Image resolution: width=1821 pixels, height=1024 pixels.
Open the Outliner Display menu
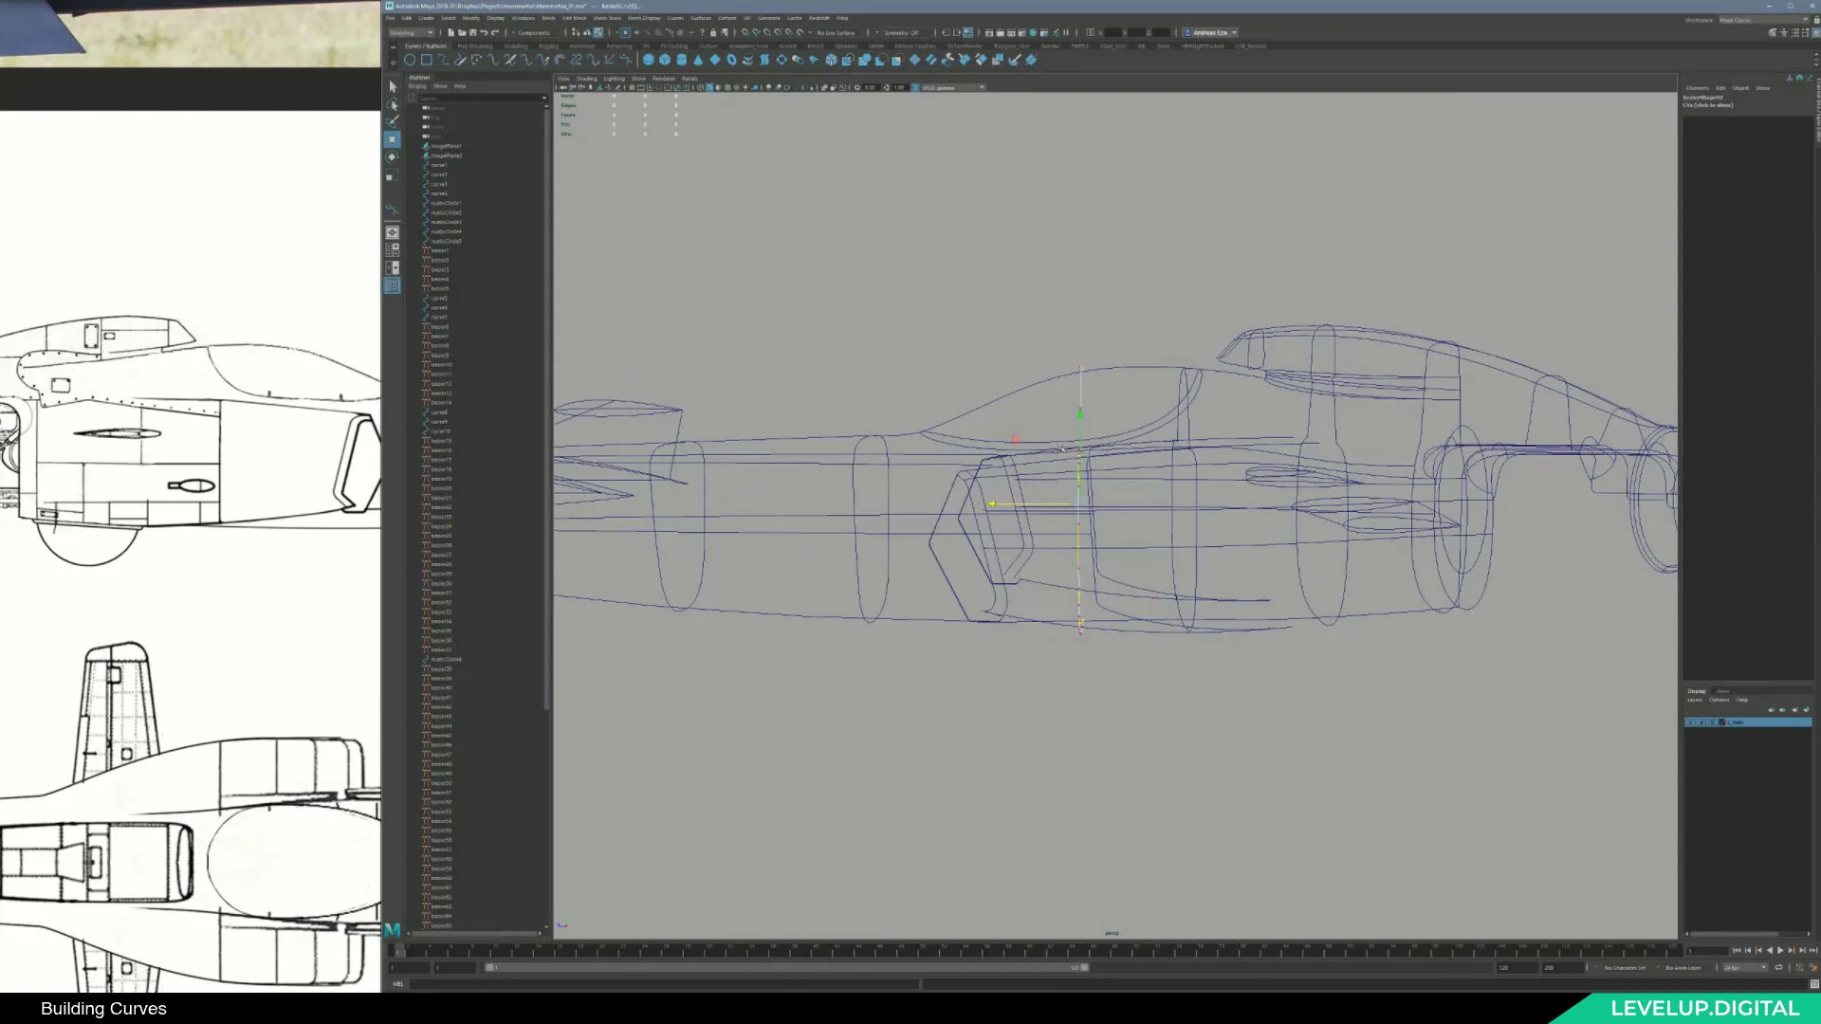(x=417, y=86)
